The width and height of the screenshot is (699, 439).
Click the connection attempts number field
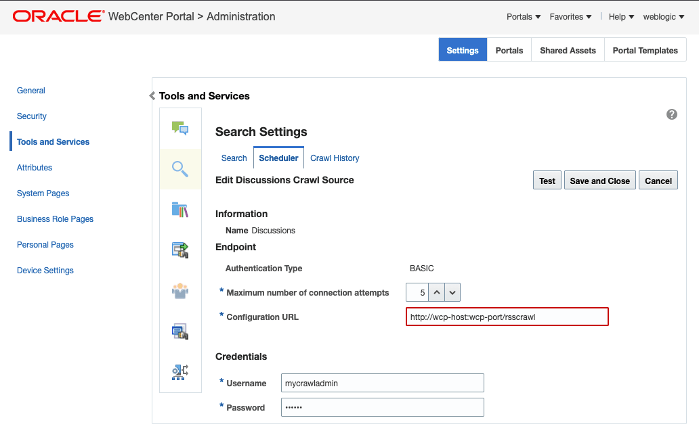point(417,292)
